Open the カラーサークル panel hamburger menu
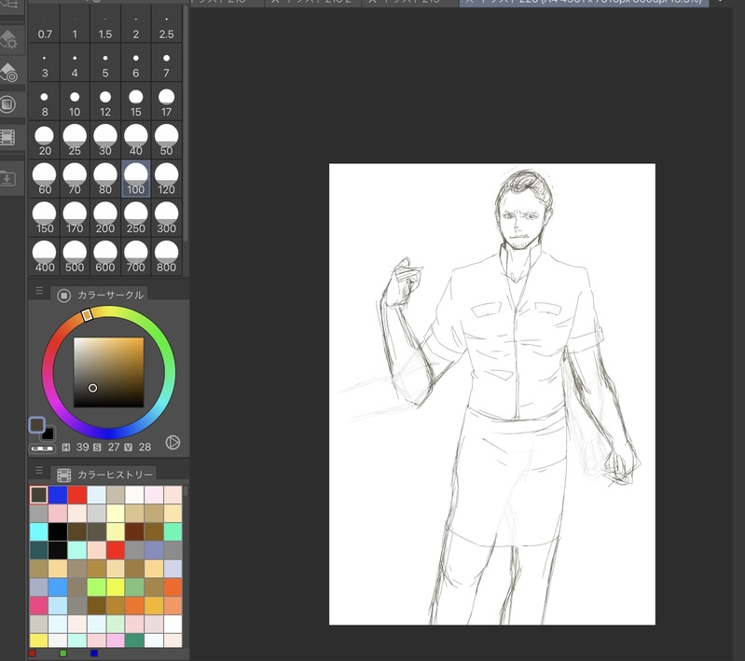Screen dimensions: 745x661 pyautogui.click(x=39, y=292)
